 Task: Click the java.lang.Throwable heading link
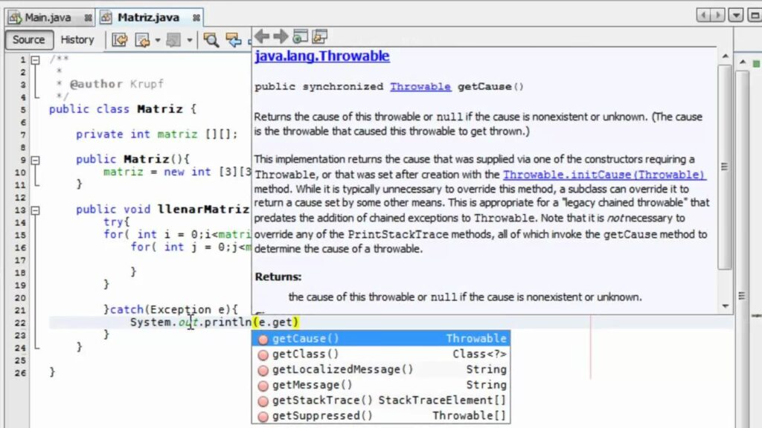[321, 56]
